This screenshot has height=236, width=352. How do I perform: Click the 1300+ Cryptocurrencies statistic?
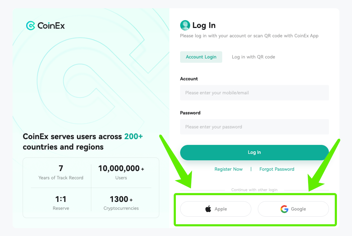[121, 203]
